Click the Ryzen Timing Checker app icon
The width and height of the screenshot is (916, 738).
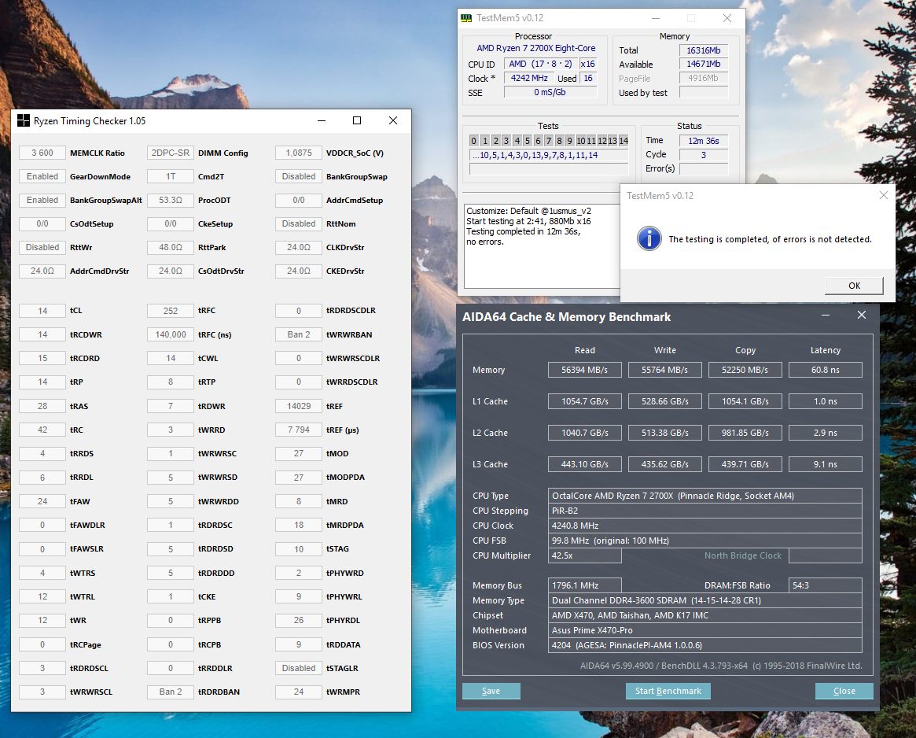24,120
